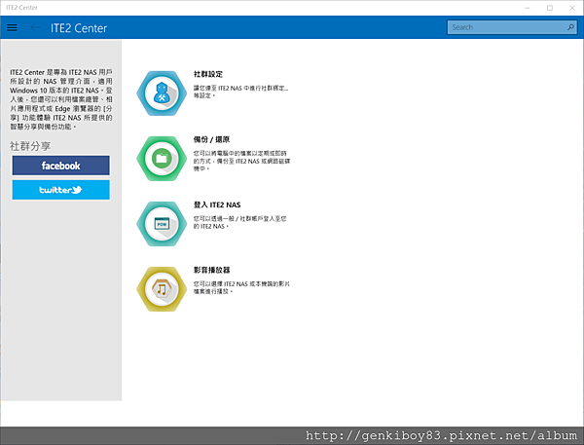Open the 影音播放器 music icon

162,289
